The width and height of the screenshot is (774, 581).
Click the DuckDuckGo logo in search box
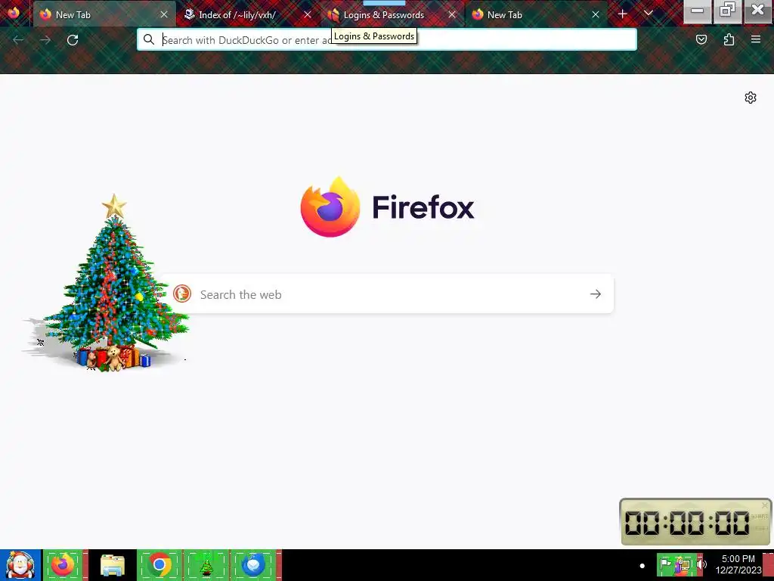[181, 294]
